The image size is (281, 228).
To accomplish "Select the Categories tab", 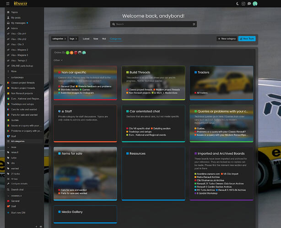I will pos(116,39).
